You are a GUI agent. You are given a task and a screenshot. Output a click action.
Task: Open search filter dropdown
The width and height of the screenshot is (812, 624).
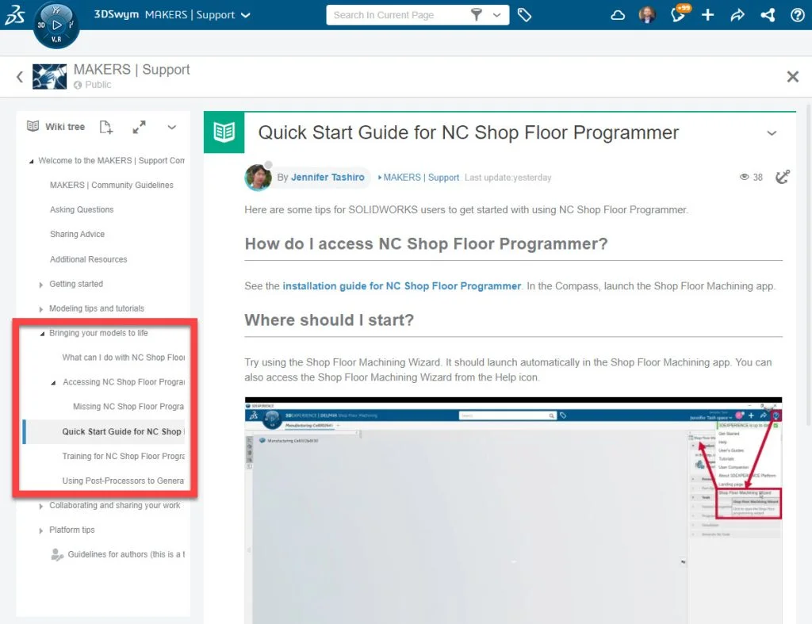pyautogui.click(x=486, y=15)
